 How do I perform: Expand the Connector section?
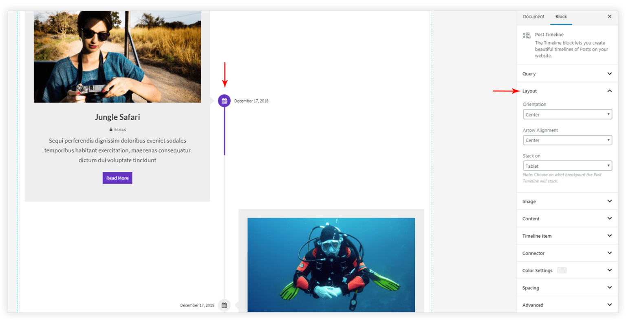pos(567,253)
